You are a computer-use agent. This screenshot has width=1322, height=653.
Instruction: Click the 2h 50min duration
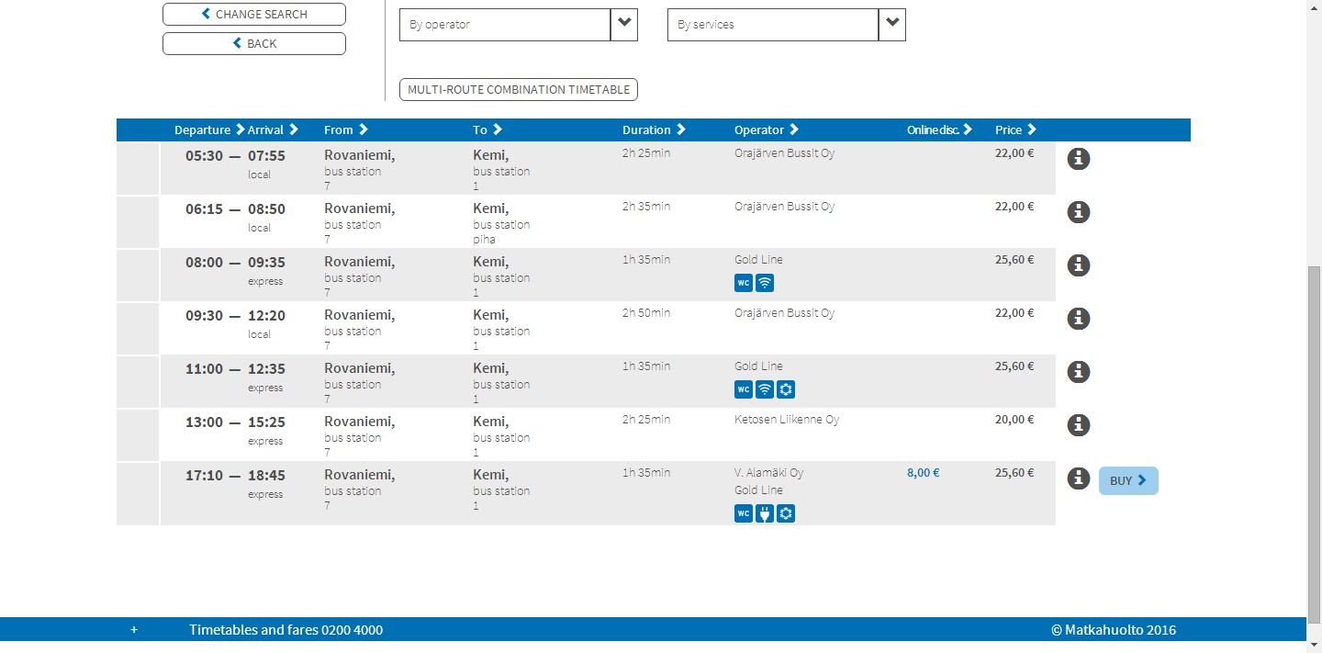point(646,313)
